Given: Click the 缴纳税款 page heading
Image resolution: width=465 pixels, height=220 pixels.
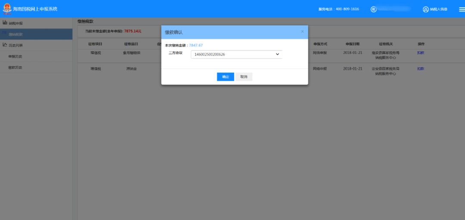Looking at the screenshot, I should coord(85,22).
